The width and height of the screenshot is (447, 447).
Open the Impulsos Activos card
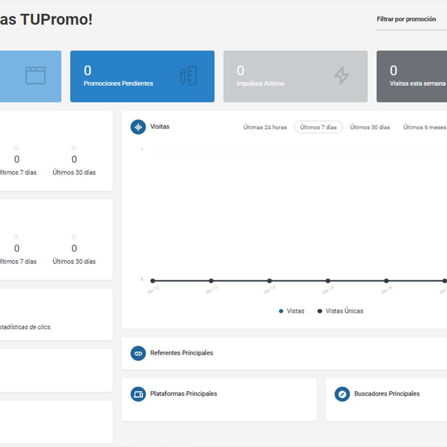coord(296,77)
